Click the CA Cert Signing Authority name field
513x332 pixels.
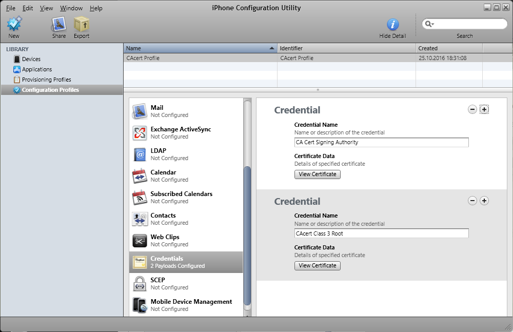click(381, 142)
